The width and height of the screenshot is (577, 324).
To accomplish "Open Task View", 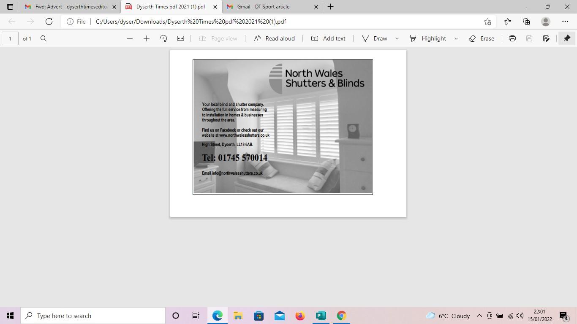I will [x=196, y=316].
